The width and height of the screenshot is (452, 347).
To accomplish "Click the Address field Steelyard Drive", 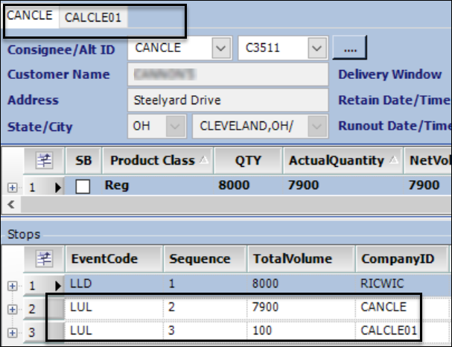I will [227, 101].
